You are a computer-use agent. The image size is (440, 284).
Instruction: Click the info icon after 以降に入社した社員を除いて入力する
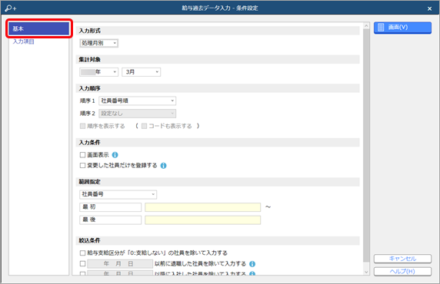(x=252, y=273)
